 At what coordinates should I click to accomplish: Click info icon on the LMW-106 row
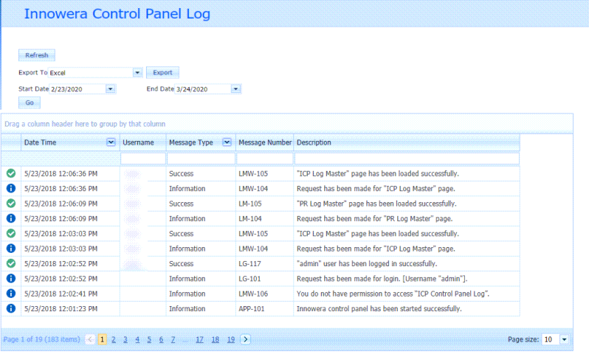11,294
